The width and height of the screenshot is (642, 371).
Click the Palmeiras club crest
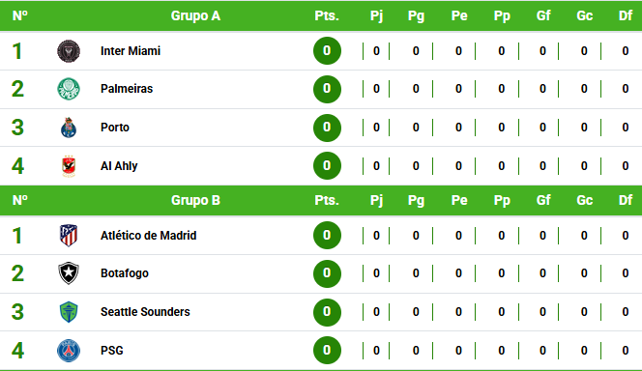click(x=69, y=89)
